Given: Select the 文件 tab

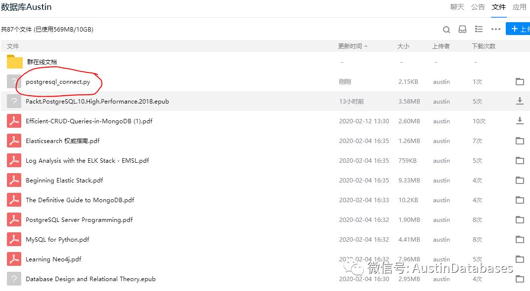Looking at the screenshot, I should [x=498, y=7].
